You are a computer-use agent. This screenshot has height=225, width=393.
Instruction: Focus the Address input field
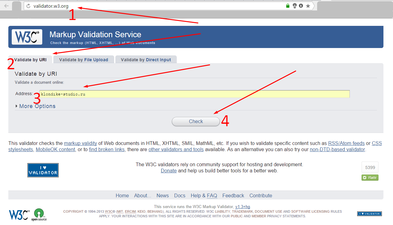click(195, 94)
